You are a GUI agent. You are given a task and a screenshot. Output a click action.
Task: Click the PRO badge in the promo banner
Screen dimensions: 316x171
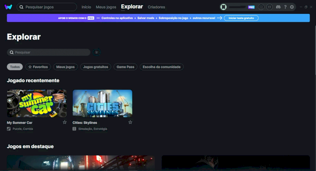[x=91, y=18]
